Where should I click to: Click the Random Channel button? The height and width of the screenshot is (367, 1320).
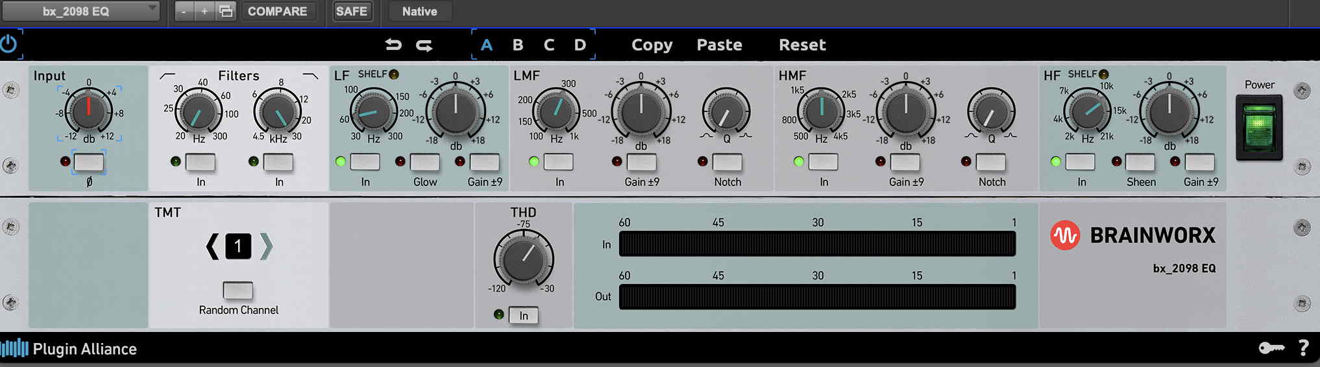point(238,289)
